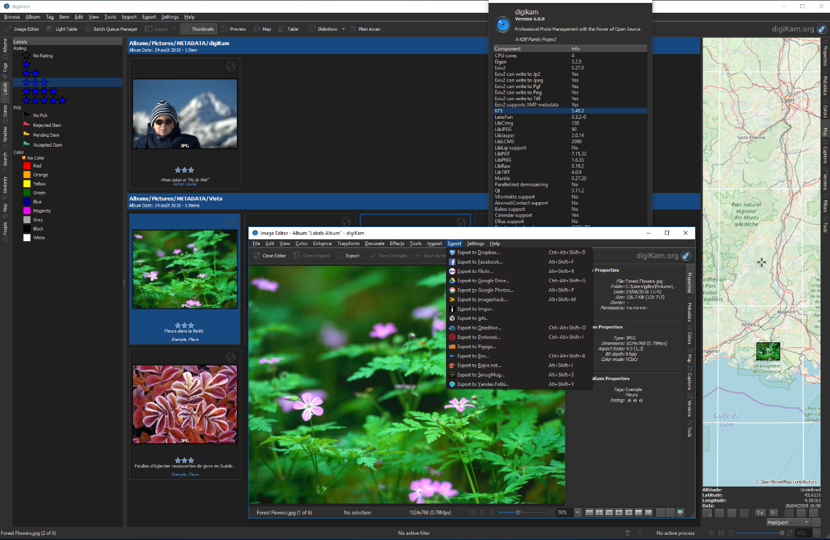Click the T+ button under the map
This screenshot has width=830, height=540.
tap(760, 513)
